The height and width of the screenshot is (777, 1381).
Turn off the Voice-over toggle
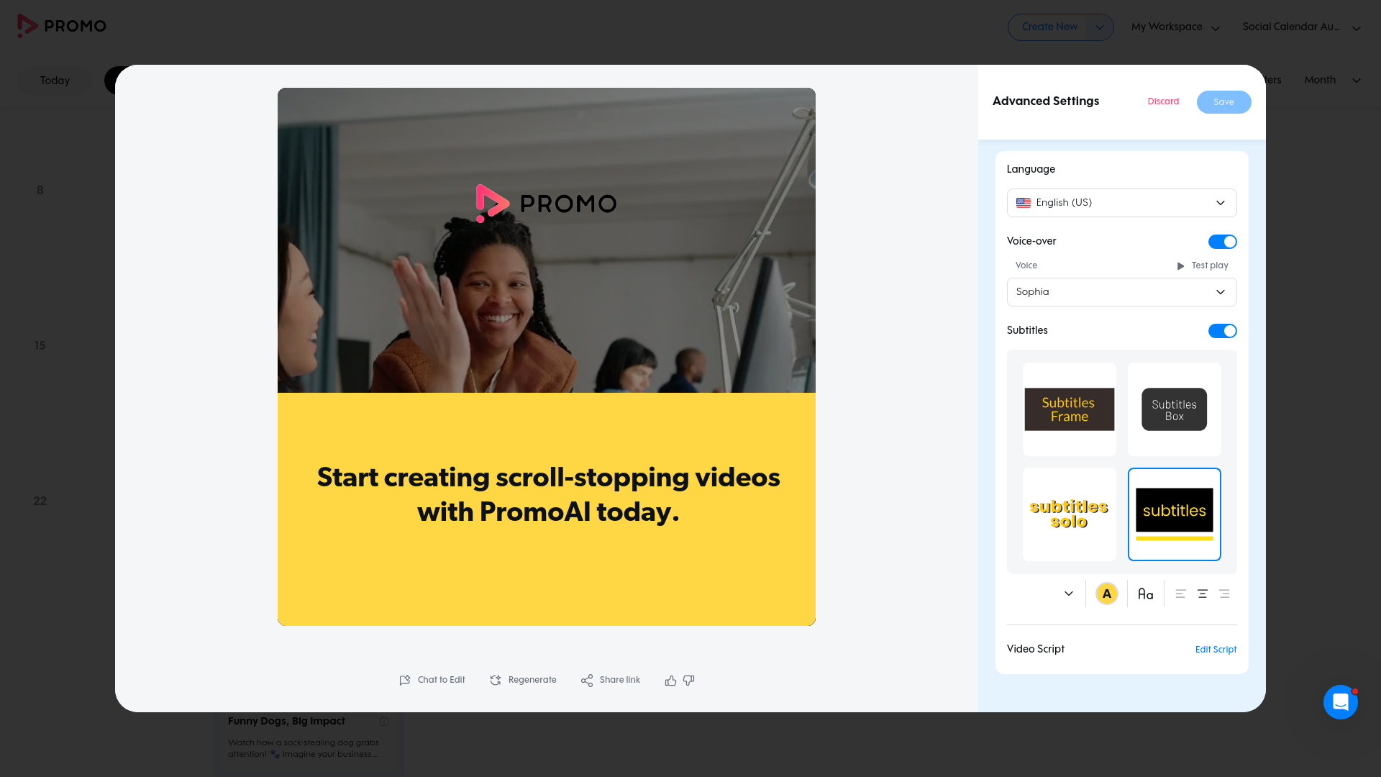(x=1222, y=242)
